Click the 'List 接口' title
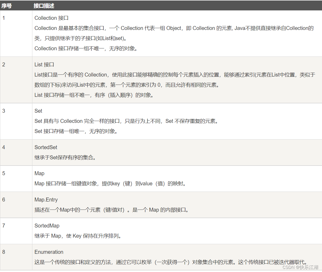This screenshot has width=322, height=272. (44, 65)
